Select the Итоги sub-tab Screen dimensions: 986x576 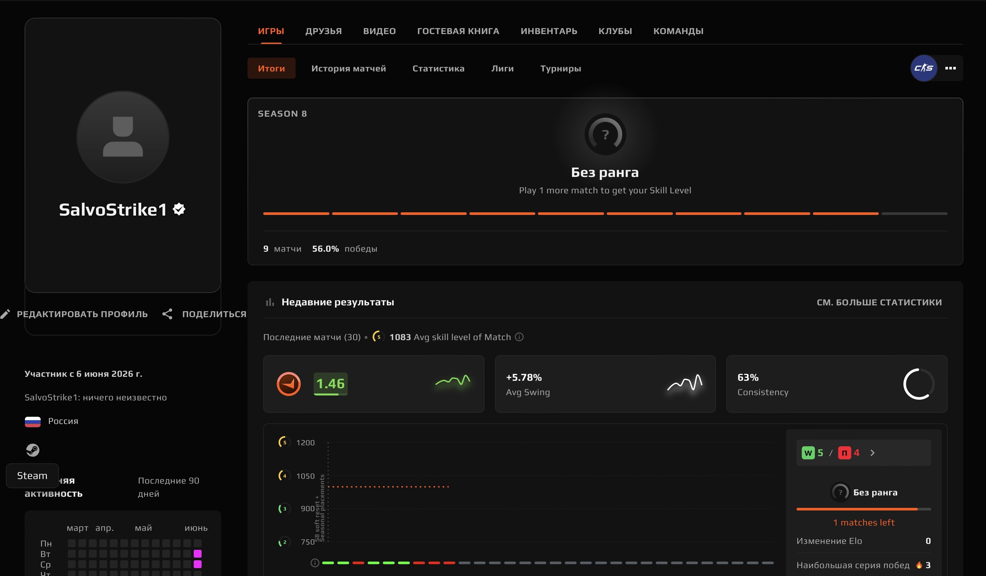271,68
